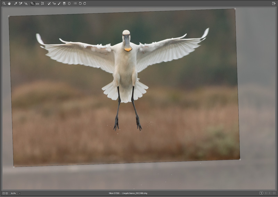Rotate image 90° counter-clockwise
The image size is (278, 197).
tap(80, 3)
